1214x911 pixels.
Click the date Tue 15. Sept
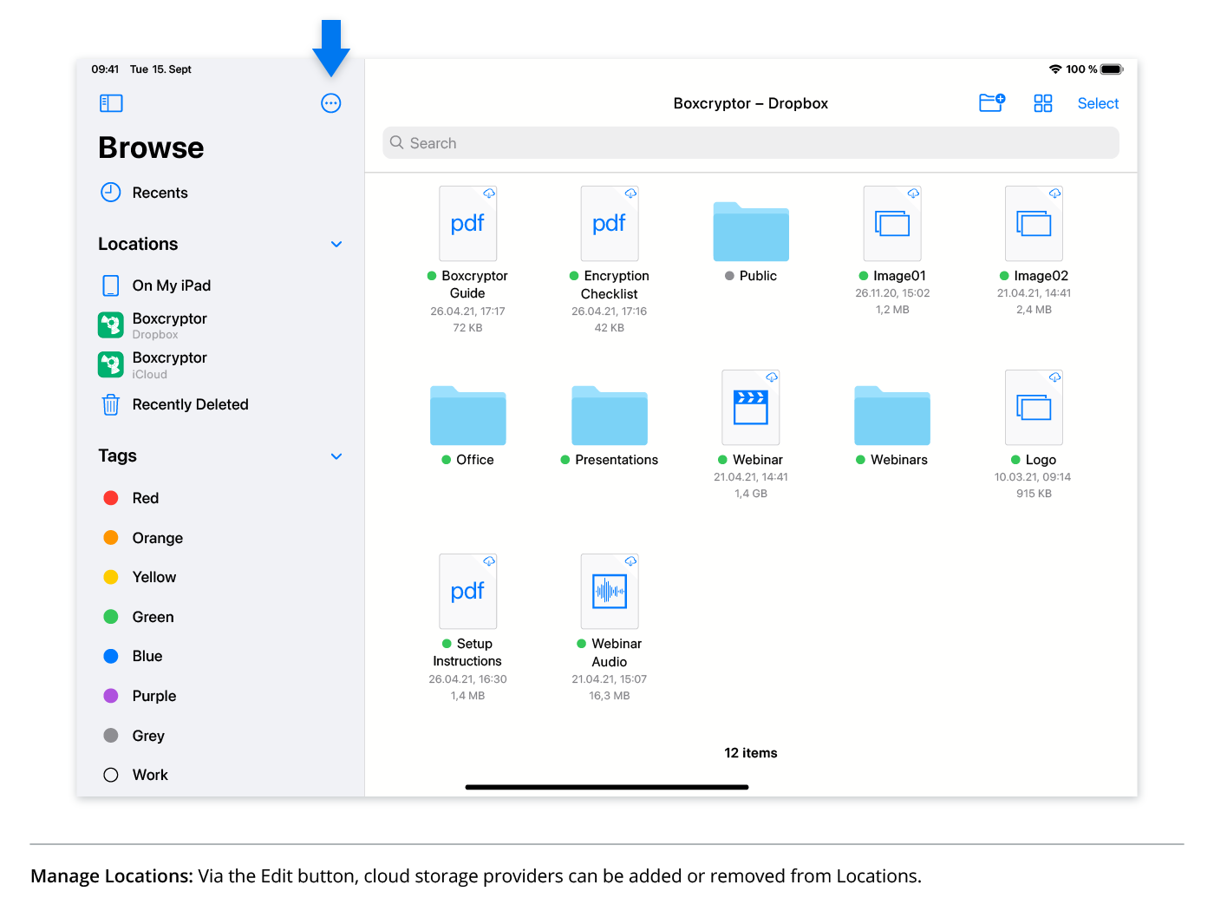point(160,69)
